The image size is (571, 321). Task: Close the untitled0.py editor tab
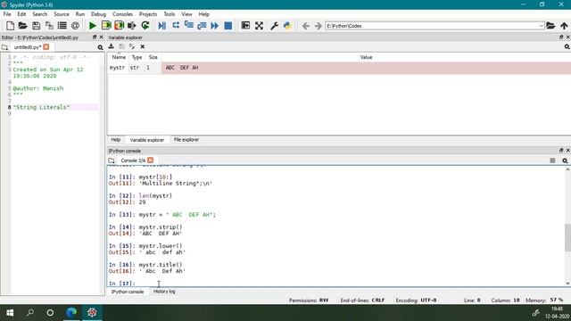pos(46,47)
